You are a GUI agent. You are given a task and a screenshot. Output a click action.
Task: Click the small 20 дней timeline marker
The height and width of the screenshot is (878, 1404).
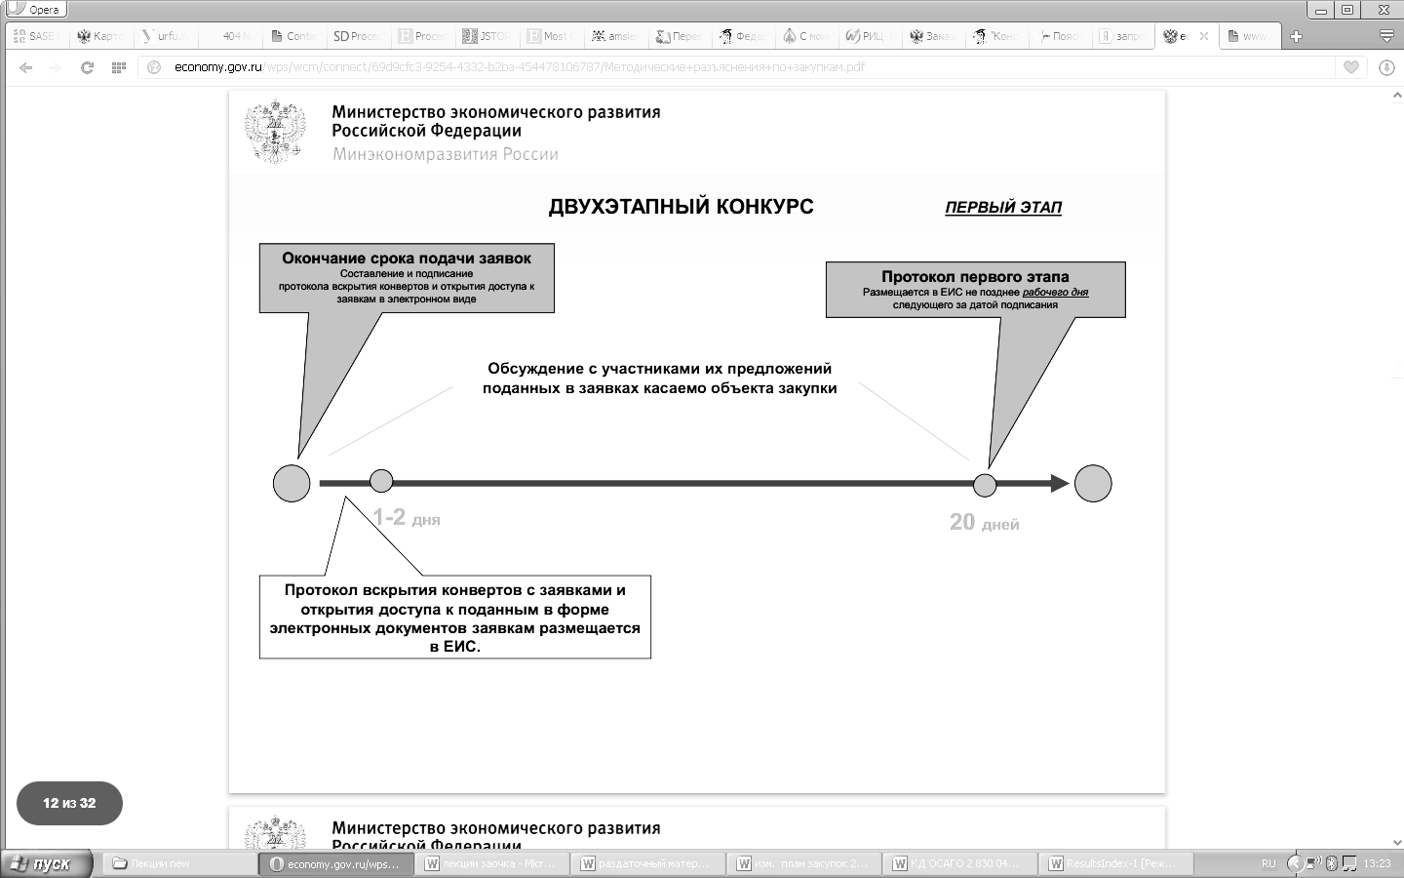(985, 485)
